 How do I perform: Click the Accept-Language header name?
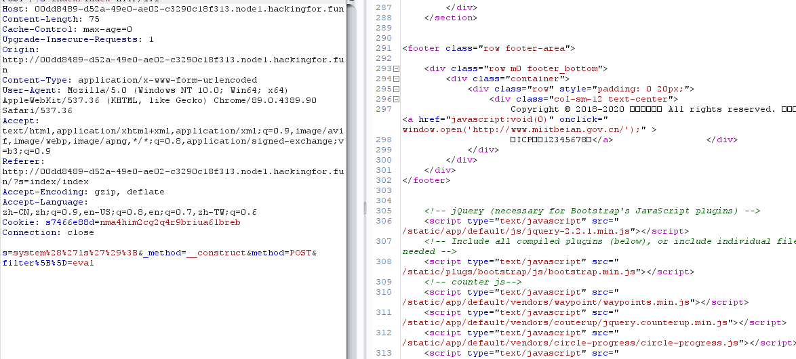[x=45, y=202]
